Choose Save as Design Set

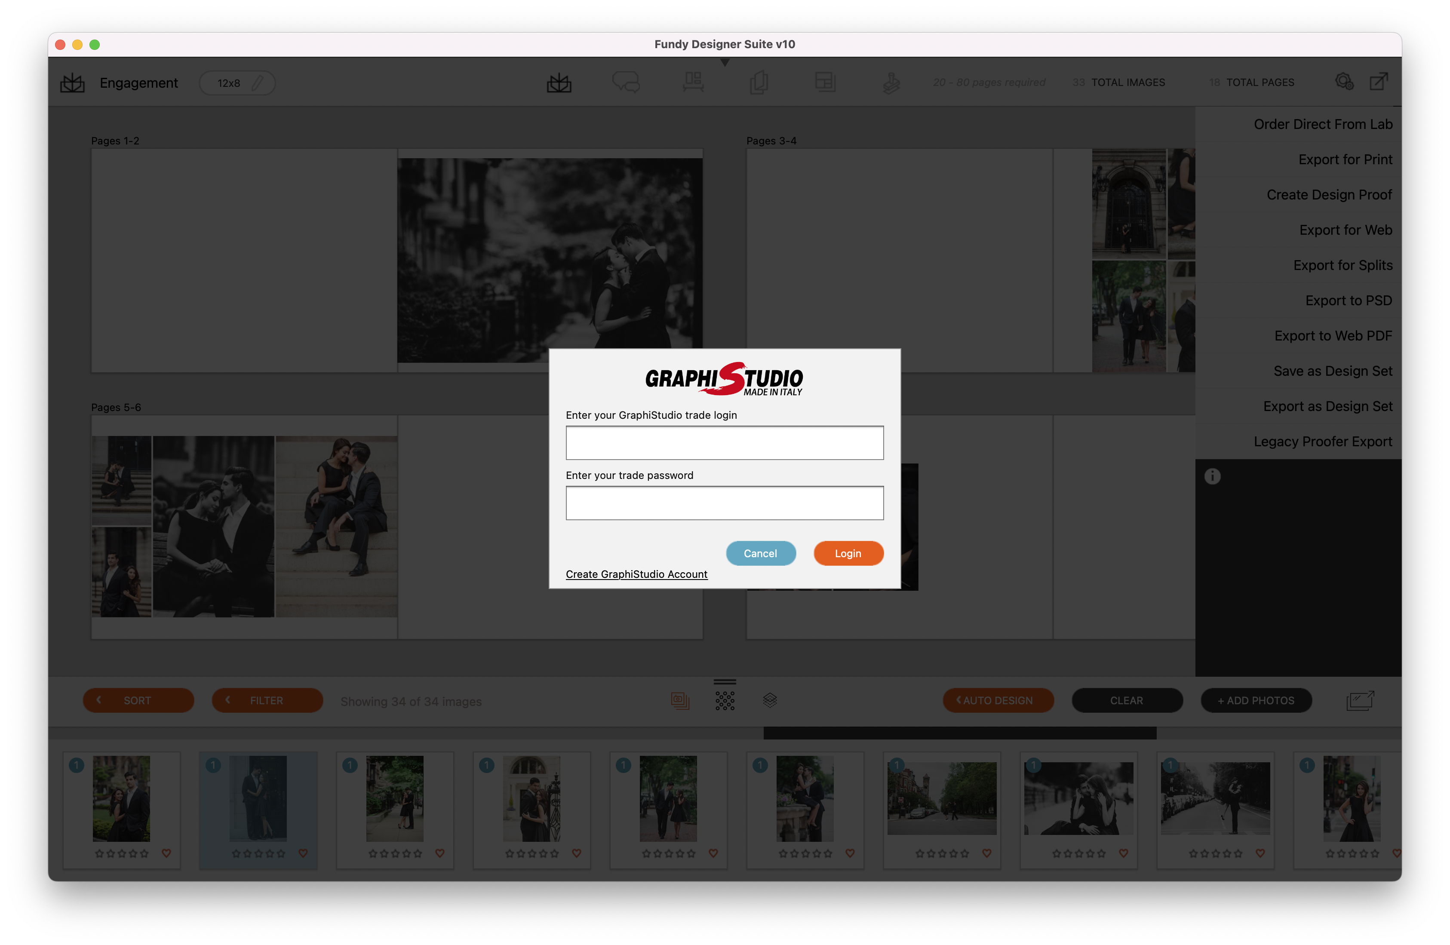pos(1298,371)
